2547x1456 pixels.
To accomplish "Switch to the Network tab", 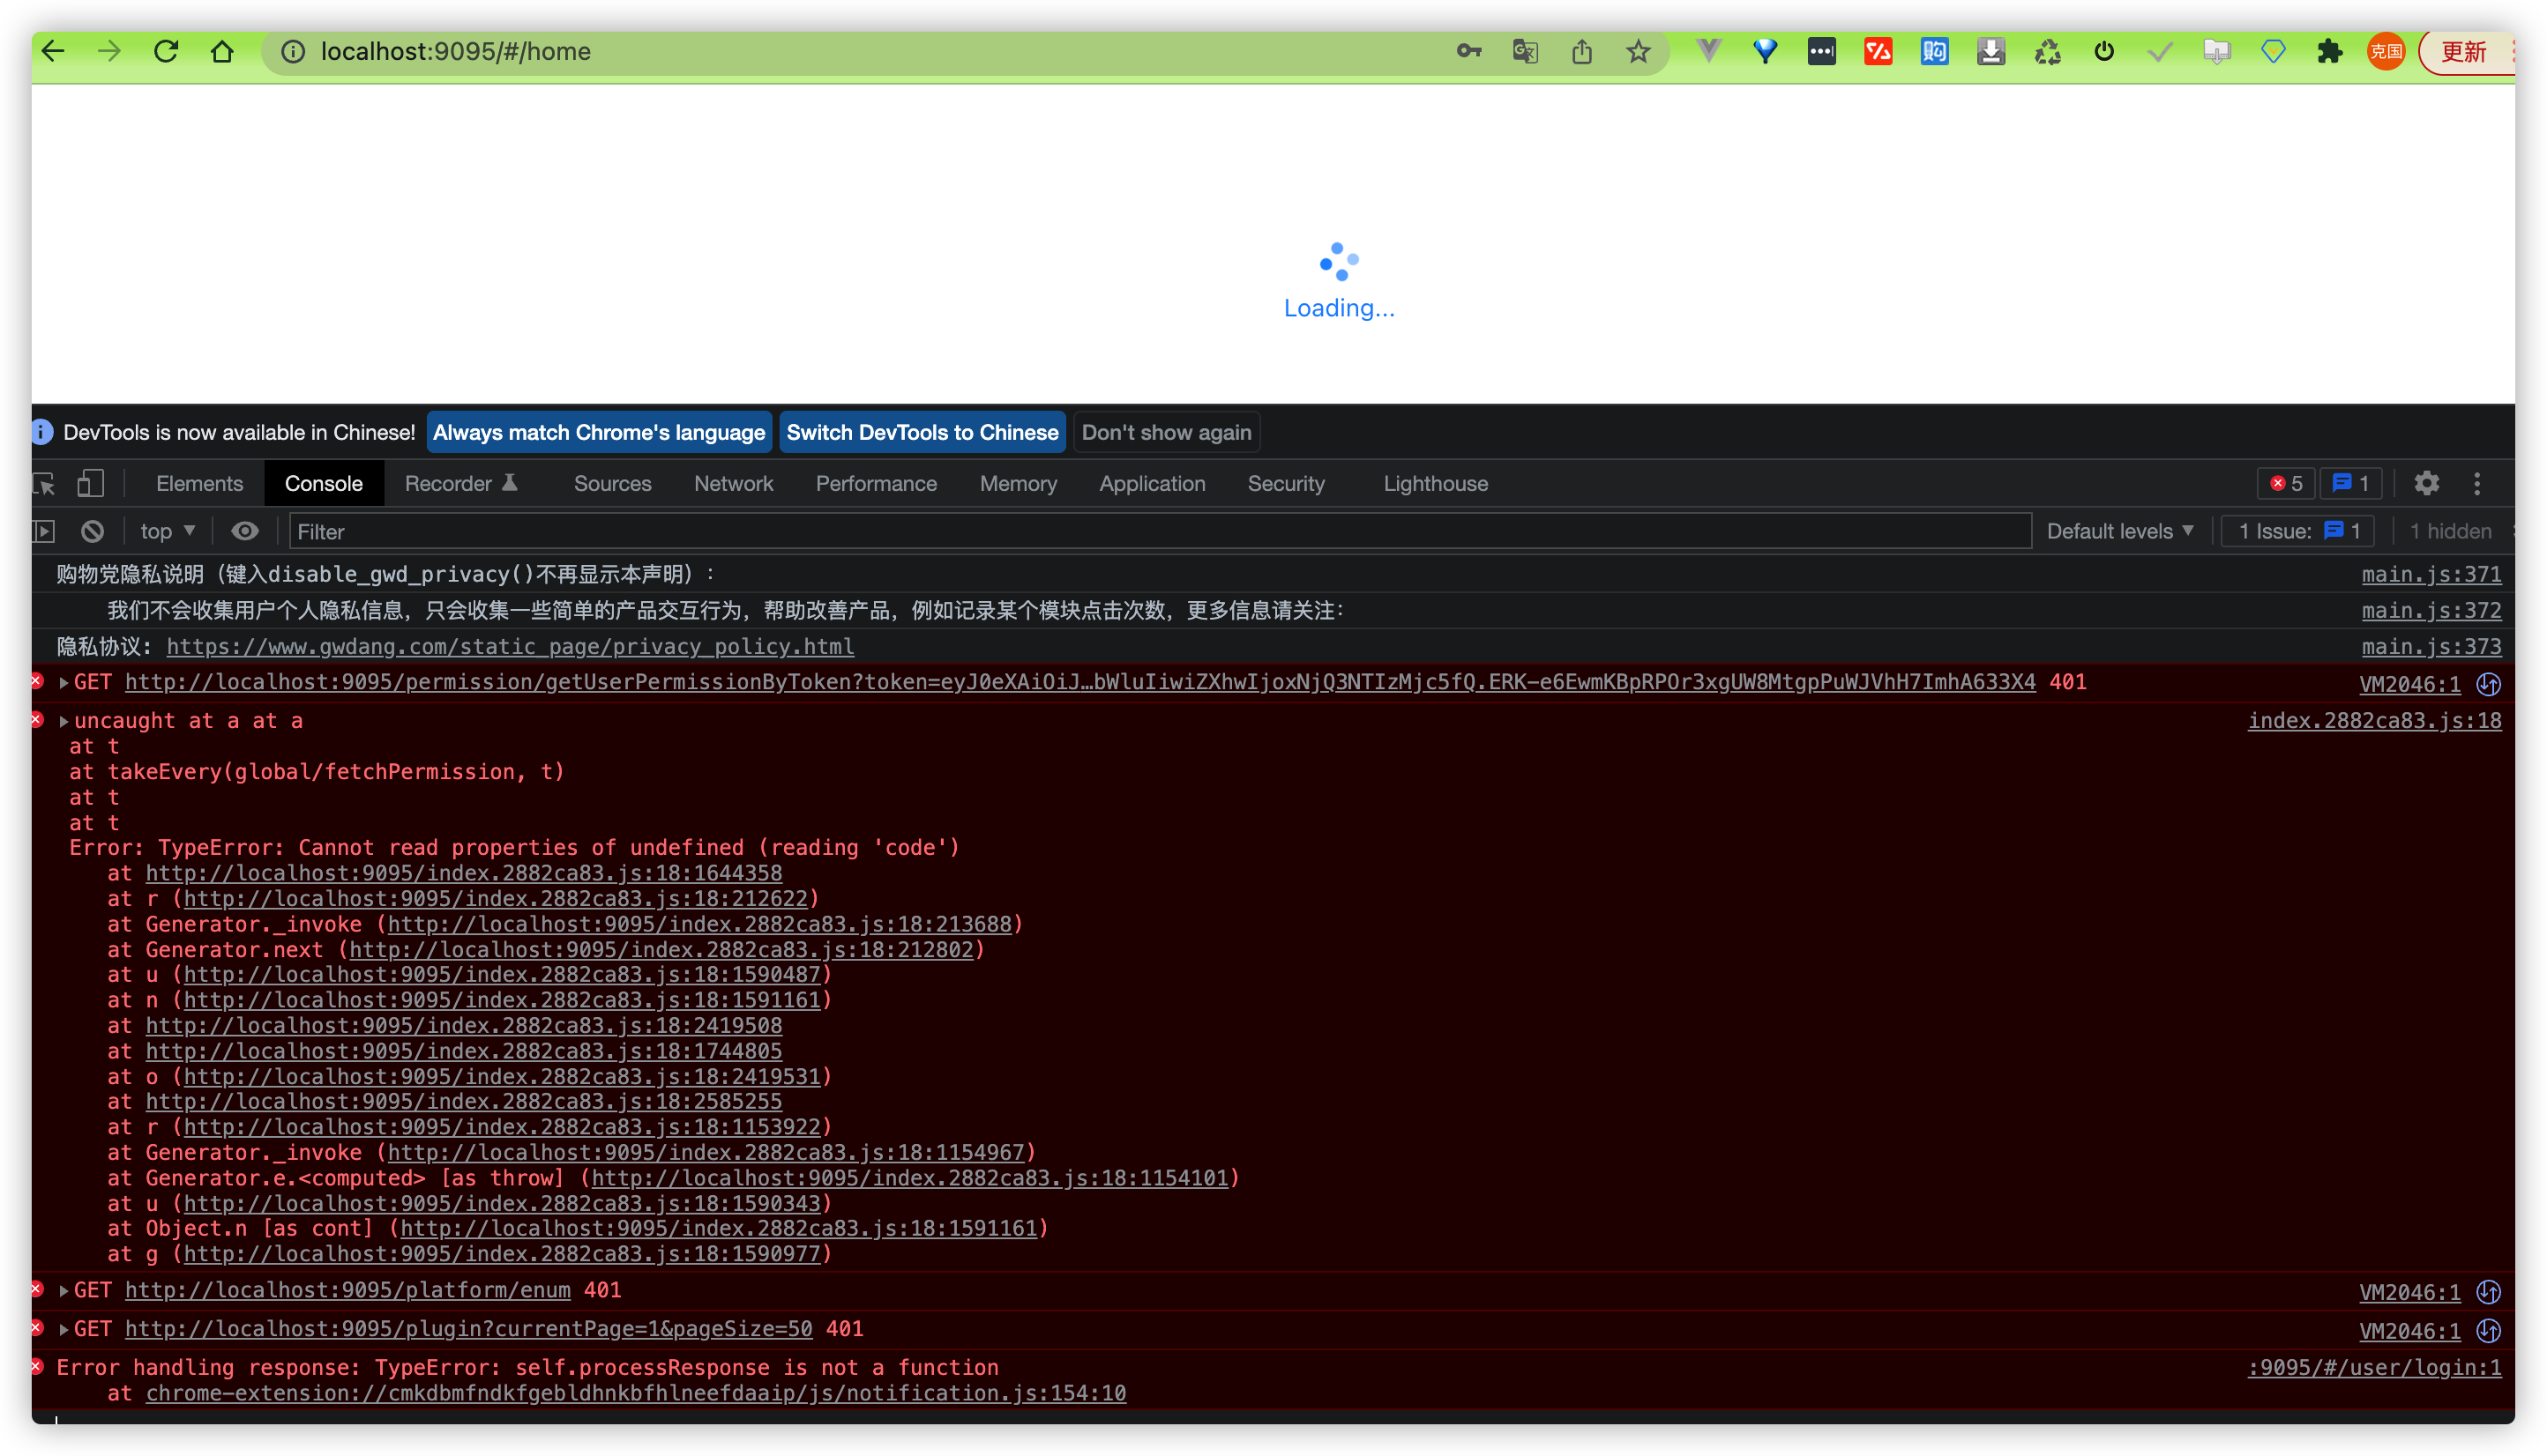I will tap(733, 484).
